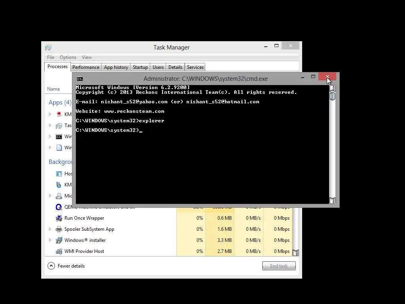The image size is (405, 304).
Task: Expand the Task Manager app row
Action: [50, 125]
